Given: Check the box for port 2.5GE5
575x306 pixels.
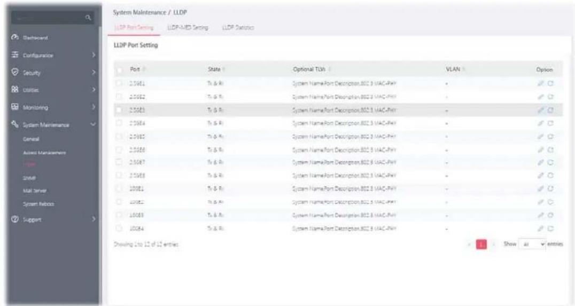Looking at the screenshot, I should pos(119,136).
